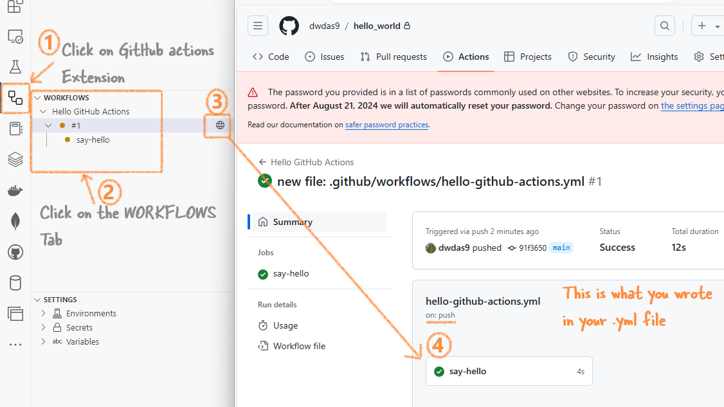Click the dwdas9 avatar in the summary card
This screenshot has height=407, width=724.
pyautogui.click(x=430, y=248)
